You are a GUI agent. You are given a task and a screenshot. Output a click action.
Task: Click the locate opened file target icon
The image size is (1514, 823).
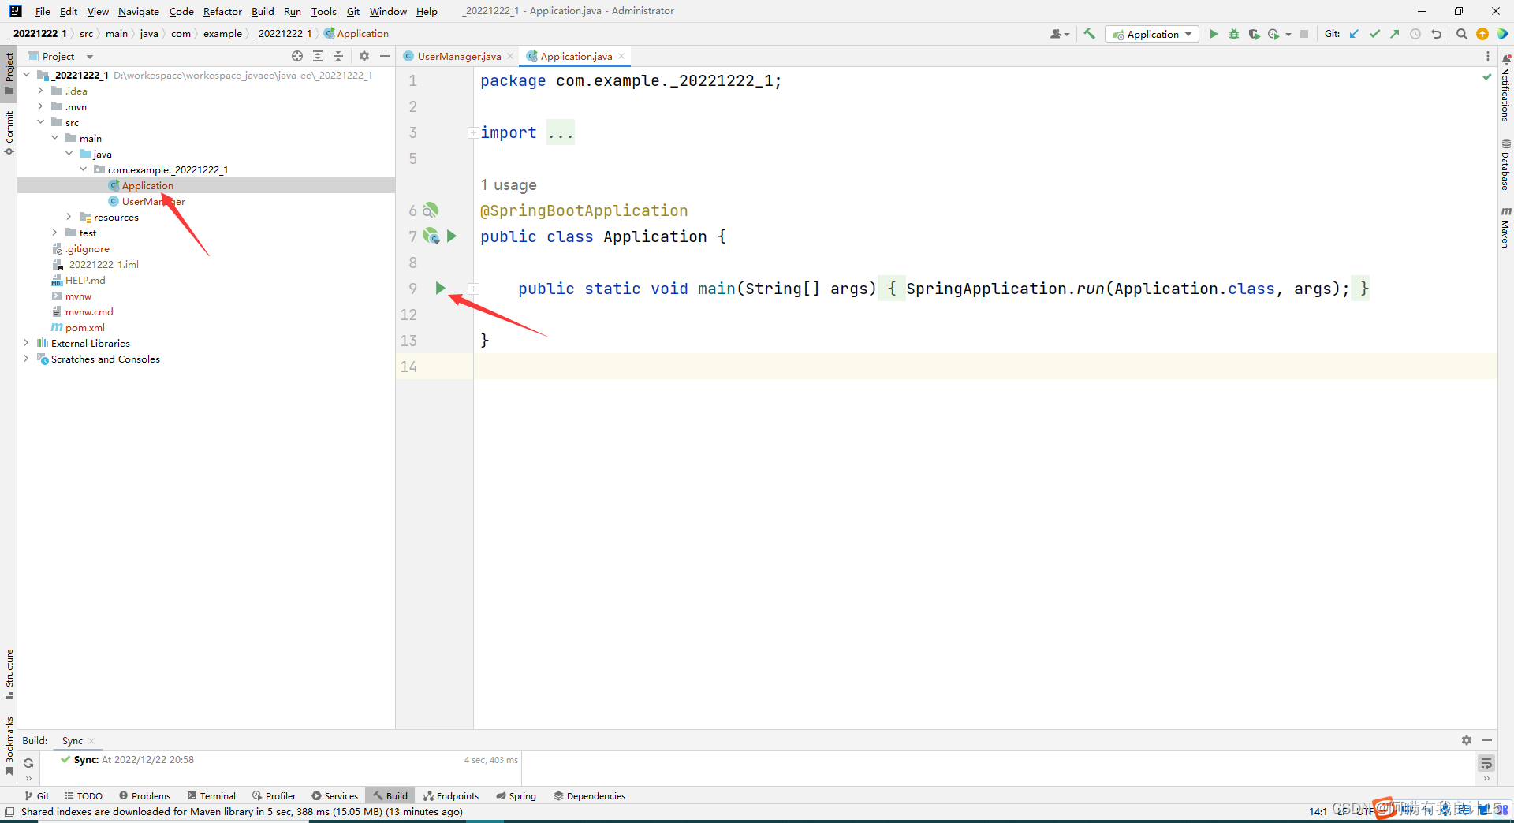tap(297, 56)
